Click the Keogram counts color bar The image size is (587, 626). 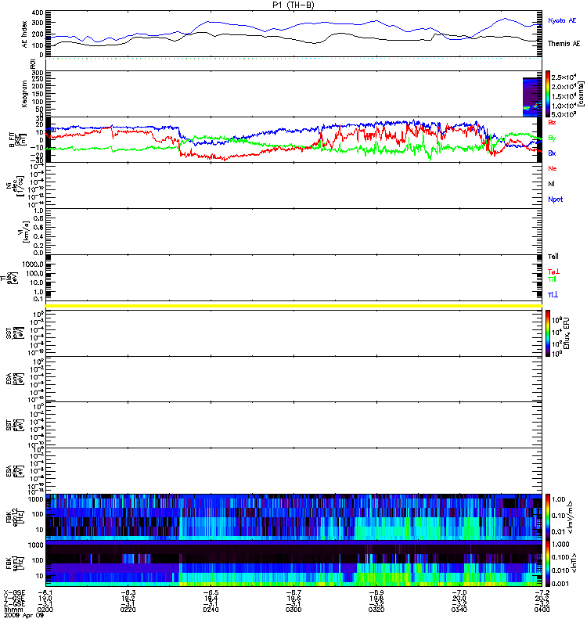[x=548, y=94]
